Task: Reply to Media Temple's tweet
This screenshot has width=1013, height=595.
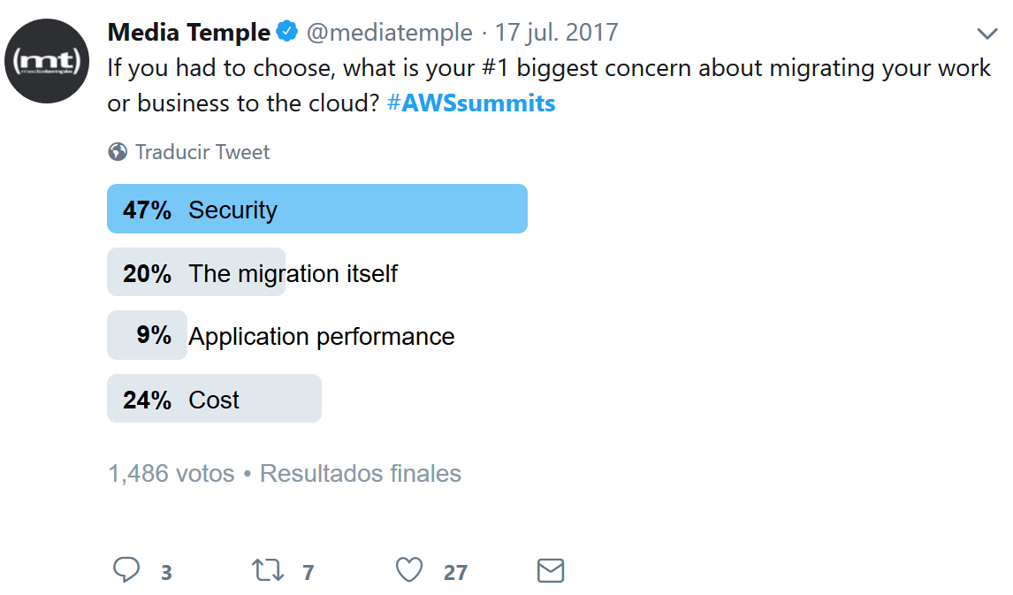Action: point(126,570)
